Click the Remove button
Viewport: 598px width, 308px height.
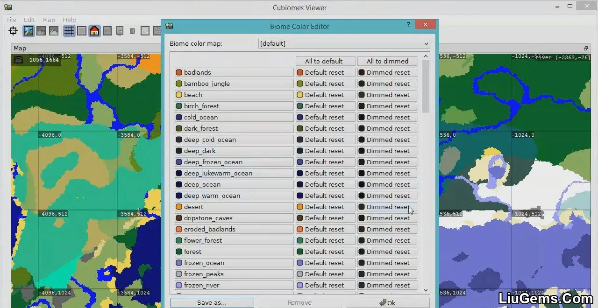coord(300,302)
